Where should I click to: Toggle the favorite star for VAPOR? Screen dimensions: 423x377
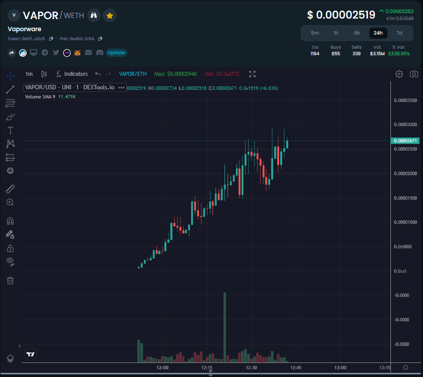(110, 16)
